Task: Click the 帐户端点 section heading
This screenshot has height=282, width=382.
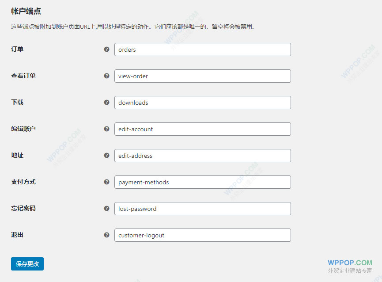Action: click(x=26, y=11)
